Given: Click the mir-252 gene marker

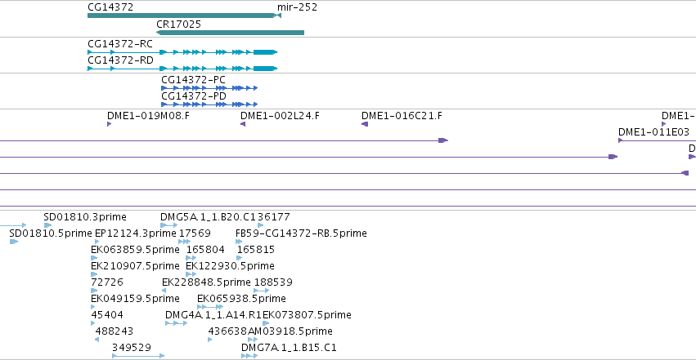Looking at the screenshot, I should click(x=278, y=16).
